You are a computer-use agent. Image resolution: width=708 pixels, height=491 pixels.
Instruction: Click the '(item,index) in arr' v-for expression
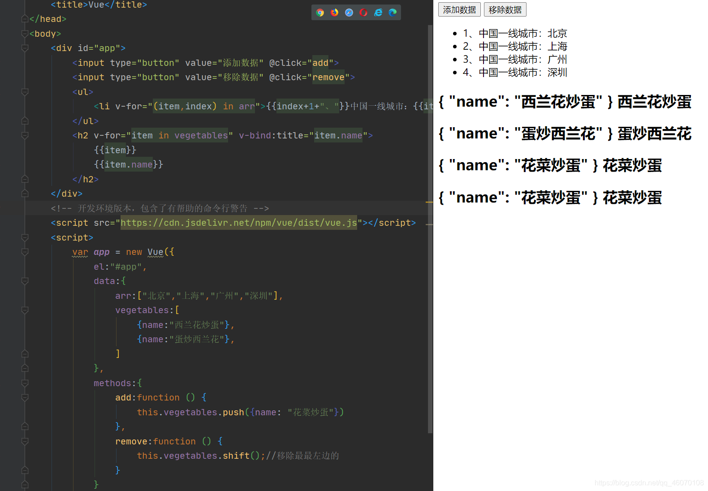204,106
